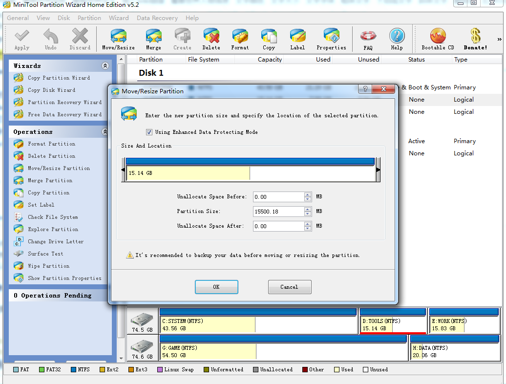Click the Discard X toolbar icon

[x=80, y=36]
